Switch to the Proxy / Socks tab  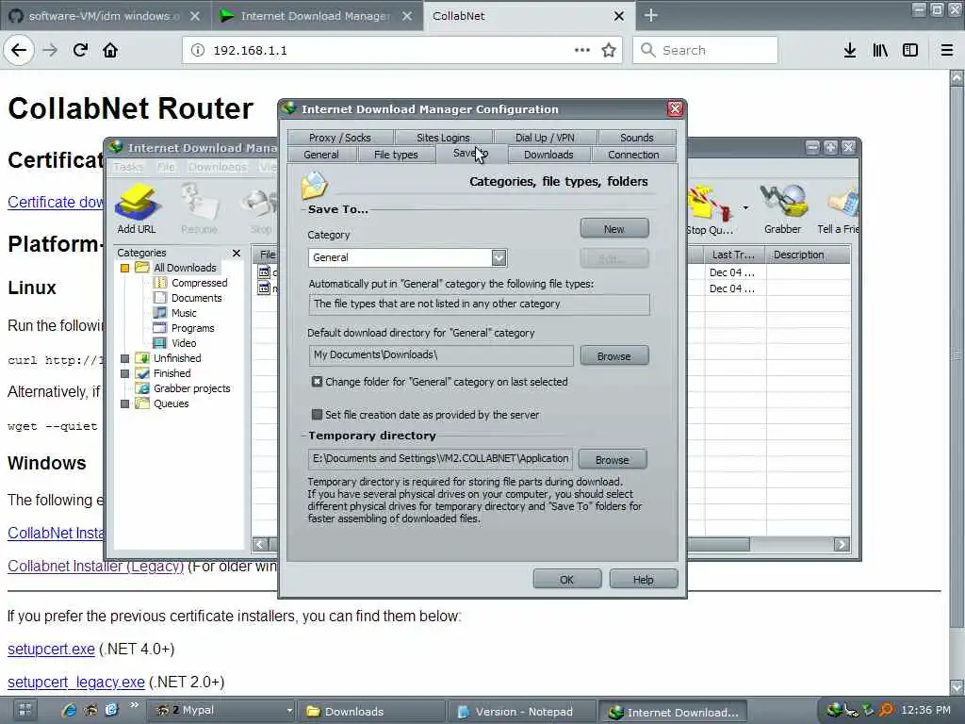[339, 138]
